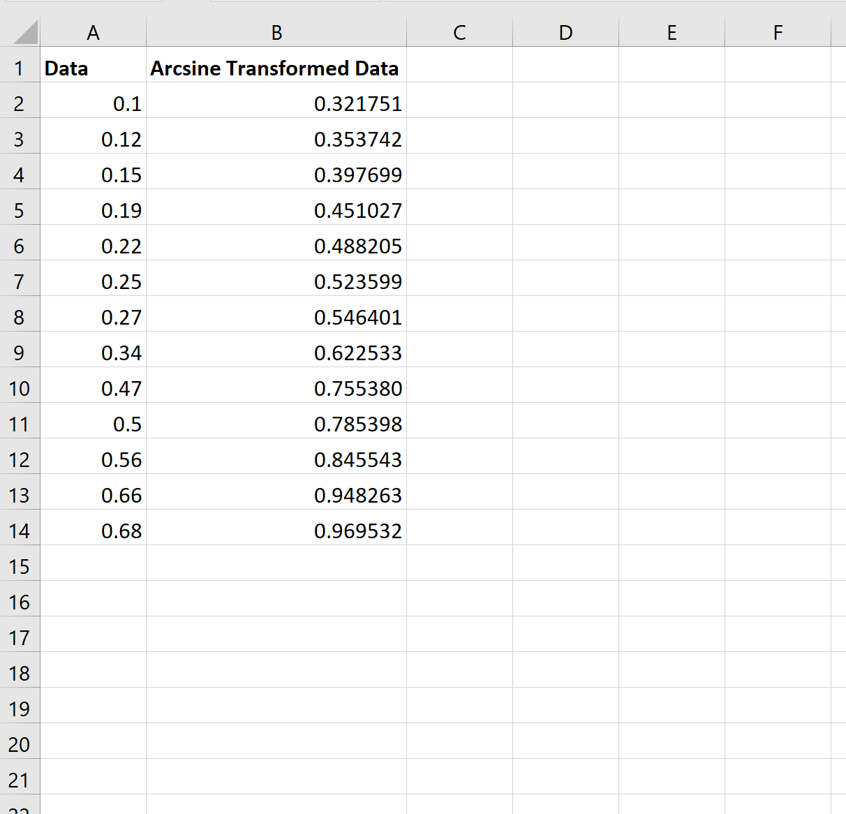Viewport: 846px width, 814px height.
Task: Select row 21 header
Action: [x=20, y=780]
